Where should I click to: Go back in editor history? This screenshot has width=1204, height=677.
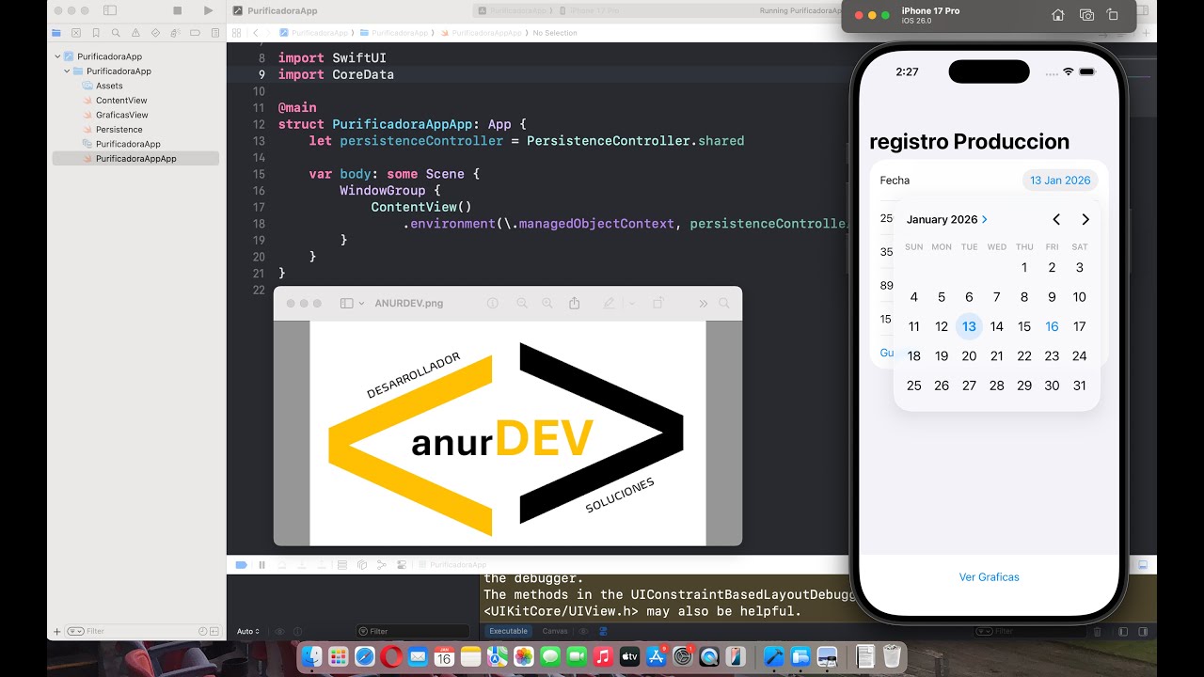click(255, 33)
